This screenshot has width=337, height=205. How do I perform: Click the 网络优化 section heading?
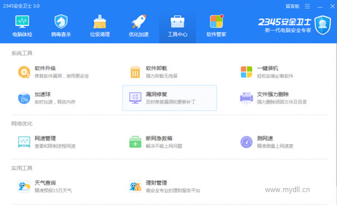point(22,124)
